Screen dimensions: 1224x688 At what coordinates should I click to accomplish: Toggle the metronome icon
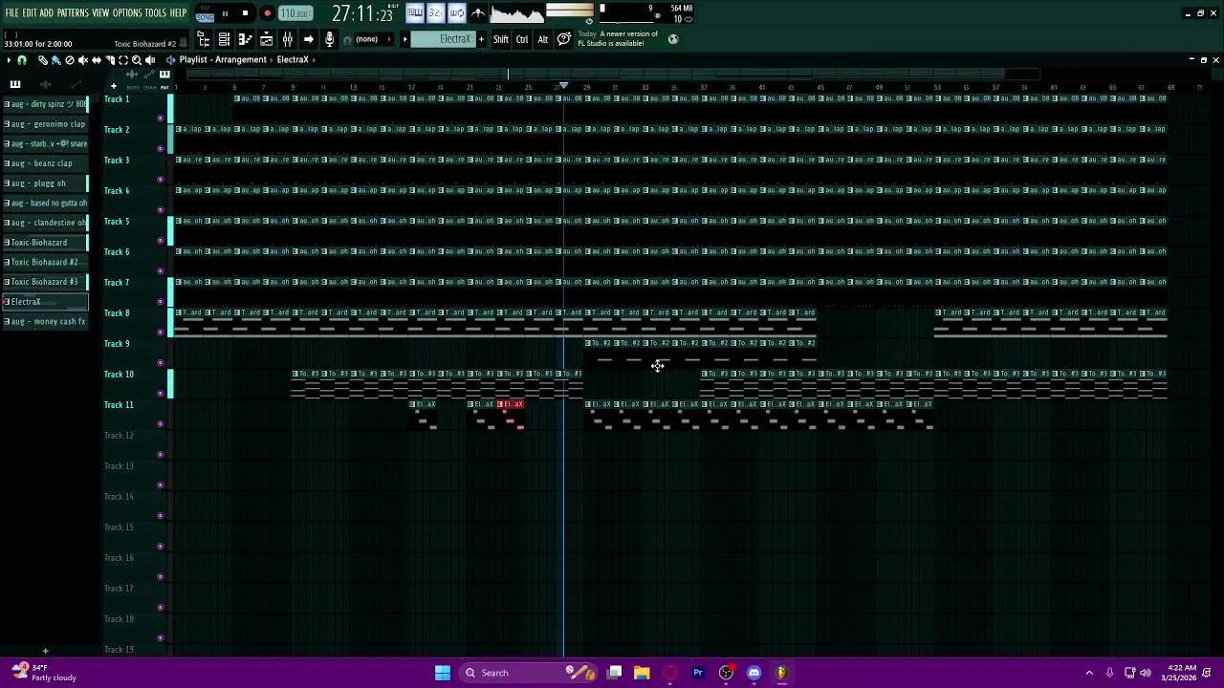478,12
